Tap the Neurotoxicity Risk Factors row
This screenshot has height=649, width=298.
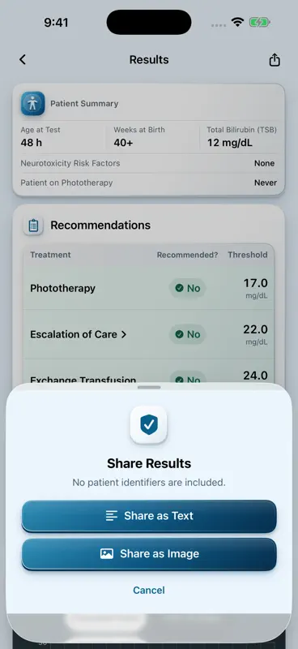pyautogui.click(x=149, y=164)
